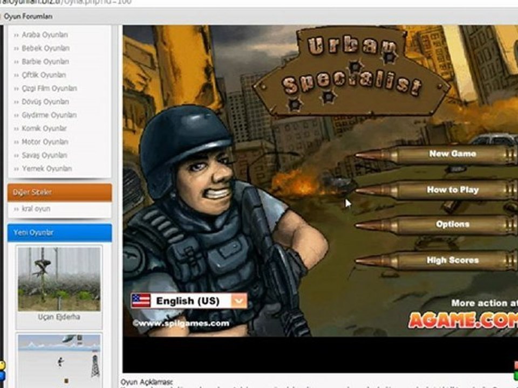Click the US flag icon in language selector

(x=141, y=301)
